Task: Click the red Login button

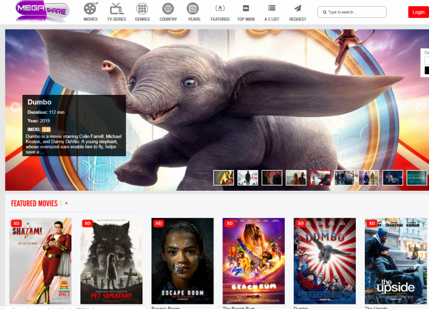Action: point(418,12)
